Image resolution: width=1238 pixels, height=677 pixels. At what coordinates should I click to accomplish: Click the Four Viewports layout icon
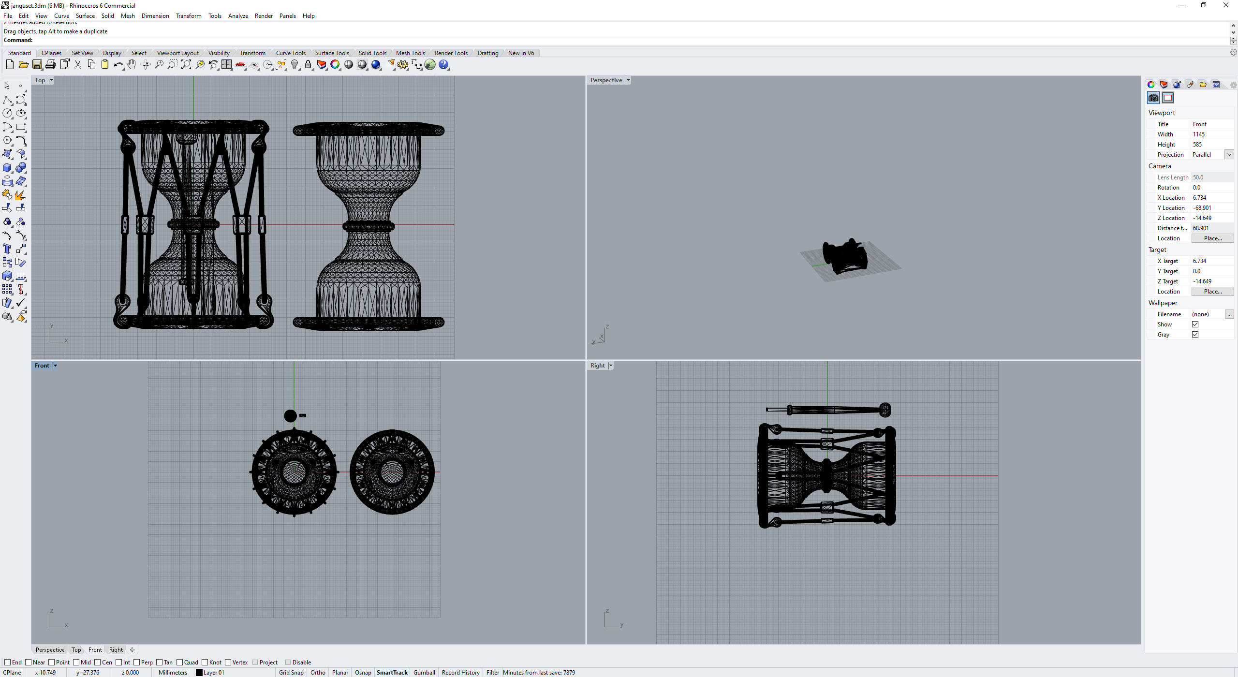tap(227, 65)
